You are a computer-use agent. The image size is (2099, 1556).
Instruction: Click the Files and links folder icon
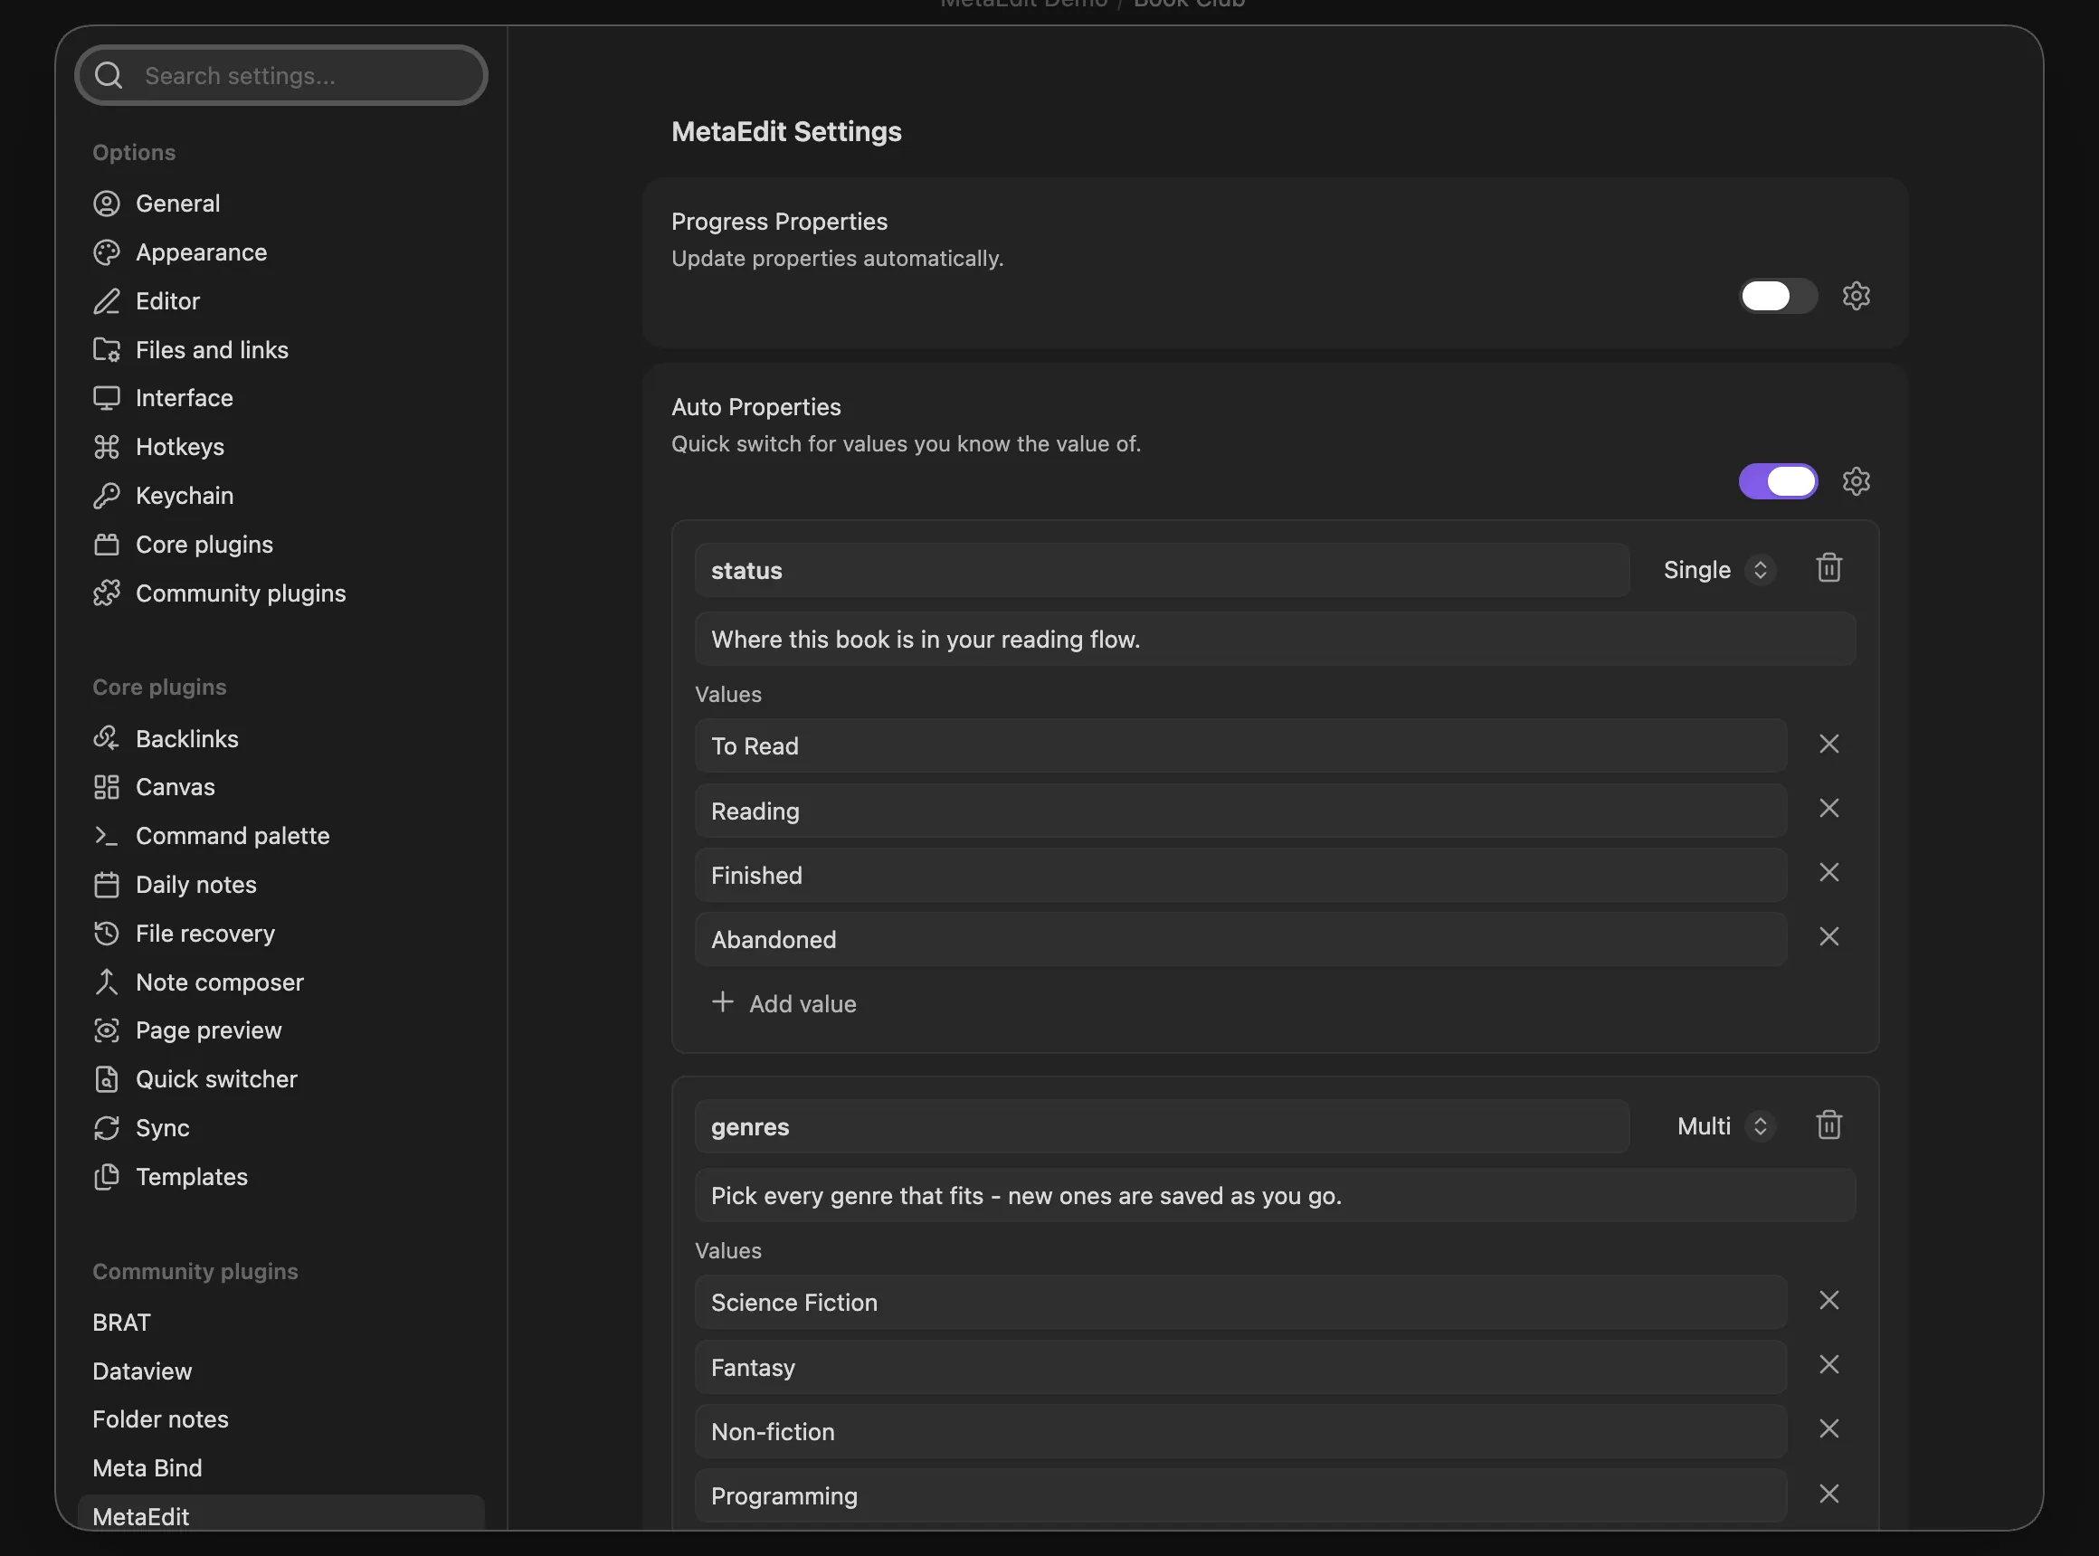pyautogui.click(x=107, y=349)
